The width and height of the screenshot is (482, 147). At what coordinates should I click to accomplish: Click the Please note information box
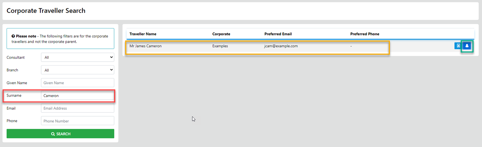(60, 39)
